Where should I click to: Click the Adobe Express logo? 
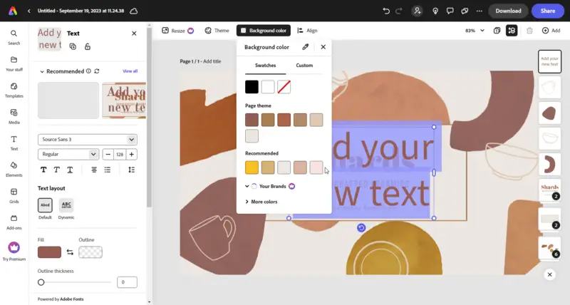(x=13, y=11)
